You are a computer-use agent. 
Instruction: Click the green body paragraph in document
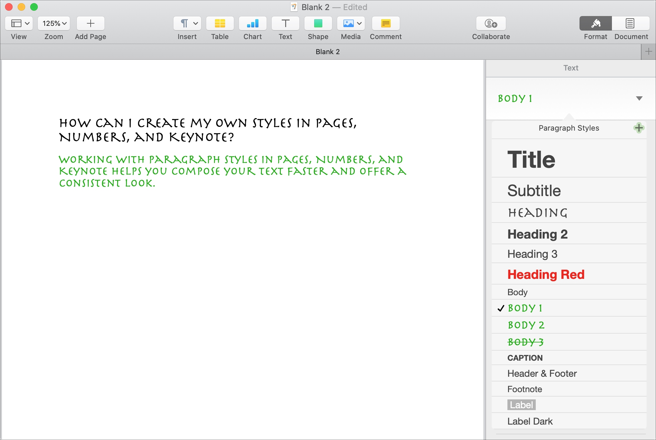click(x=233, y=171)
